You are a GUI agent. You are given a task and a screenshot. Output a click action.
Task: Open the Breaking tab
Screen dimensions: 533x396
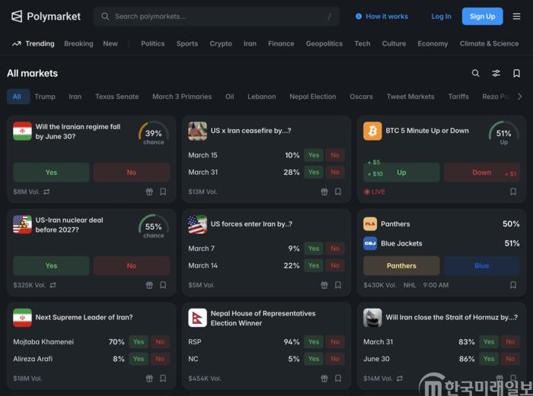(78, 44)
